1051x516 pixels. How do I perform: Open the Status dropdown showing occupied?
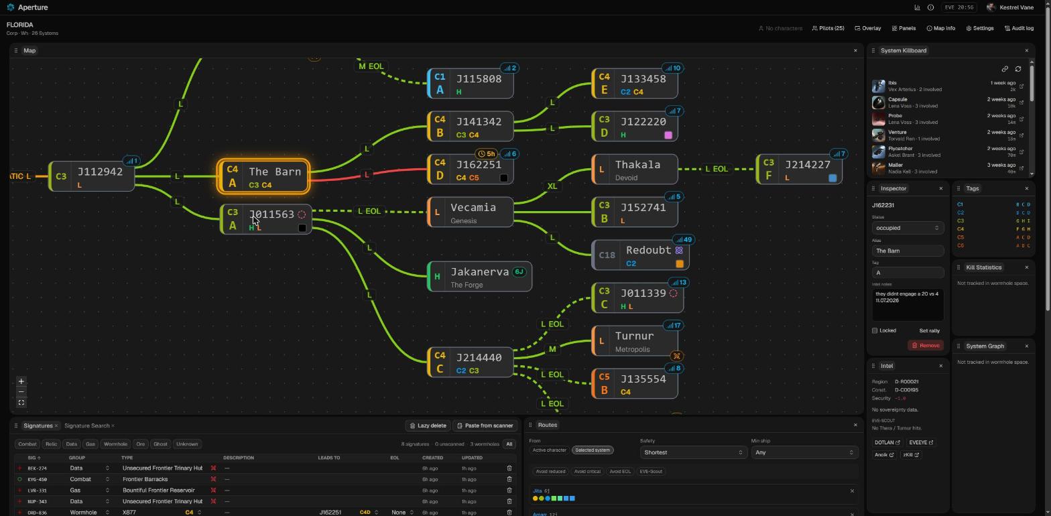point(908,228)
